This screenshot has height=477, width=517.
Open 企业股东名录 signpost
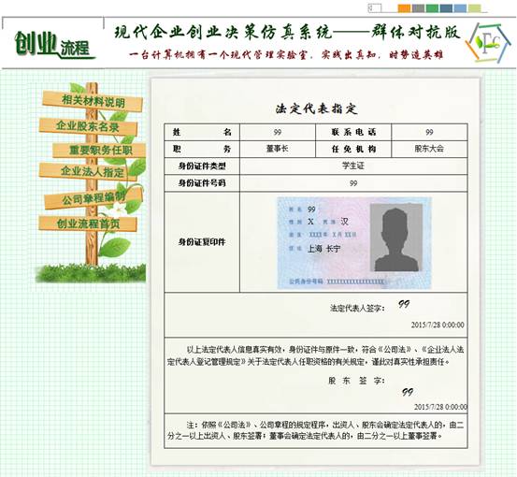pyautogui.click(x=88, y=126)
